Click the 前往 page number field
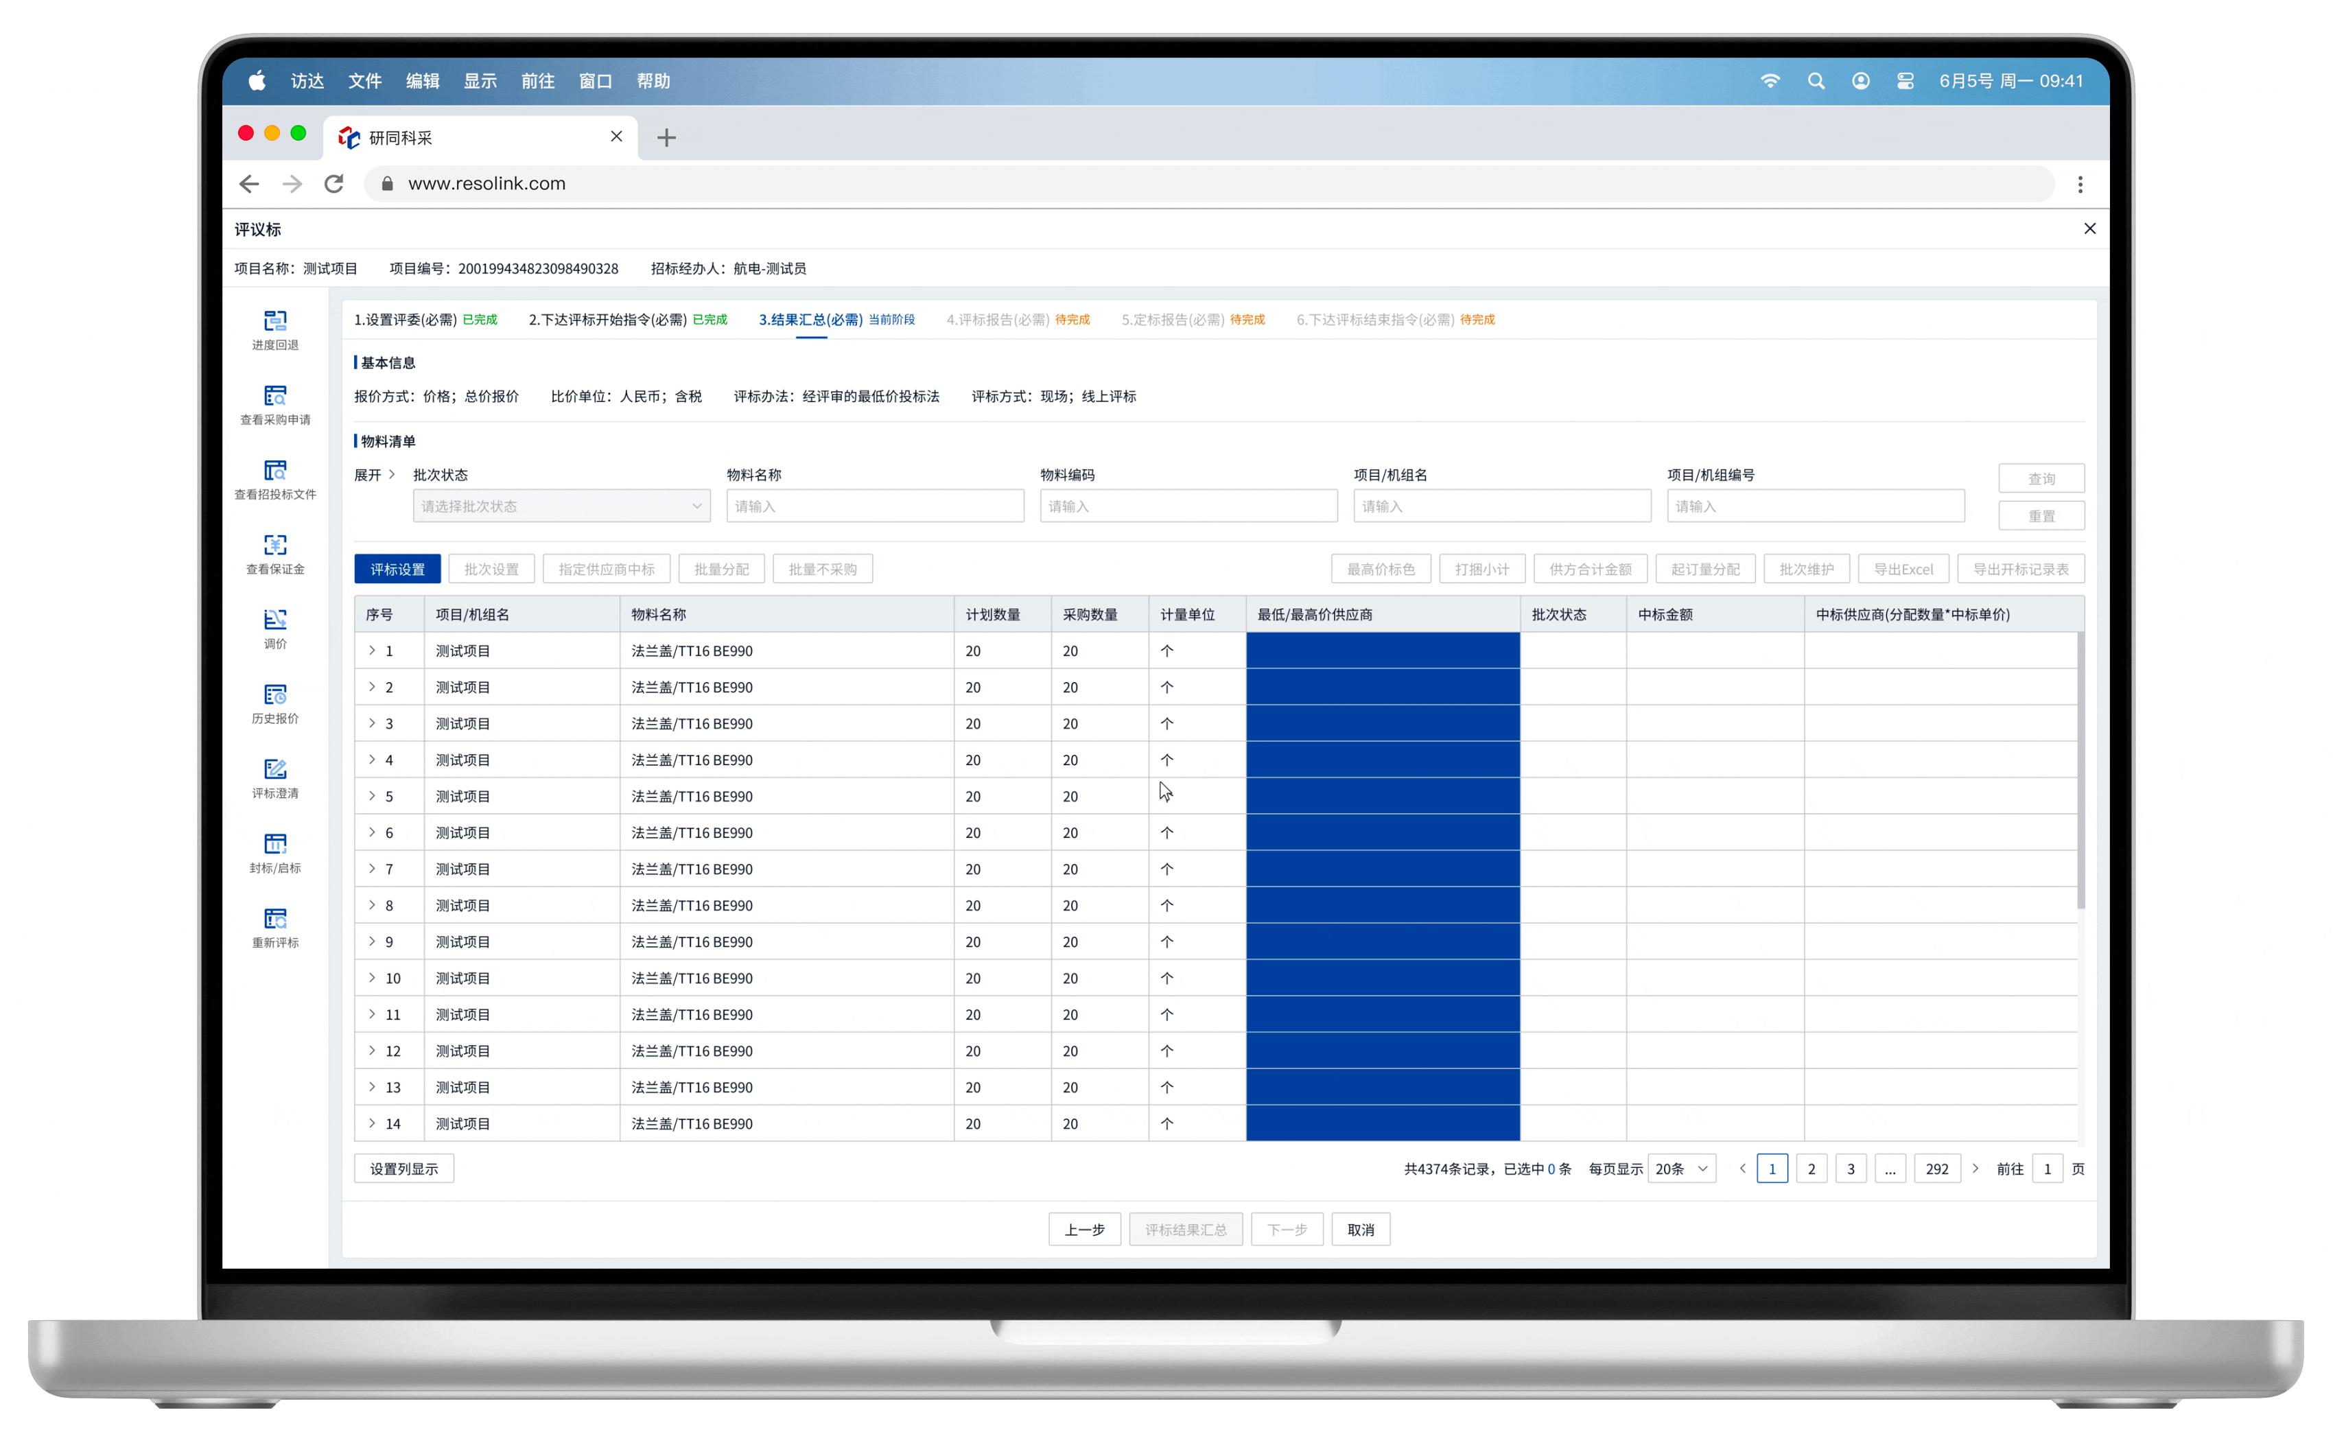The image size is (2333, 1441). (2047, 1169)
